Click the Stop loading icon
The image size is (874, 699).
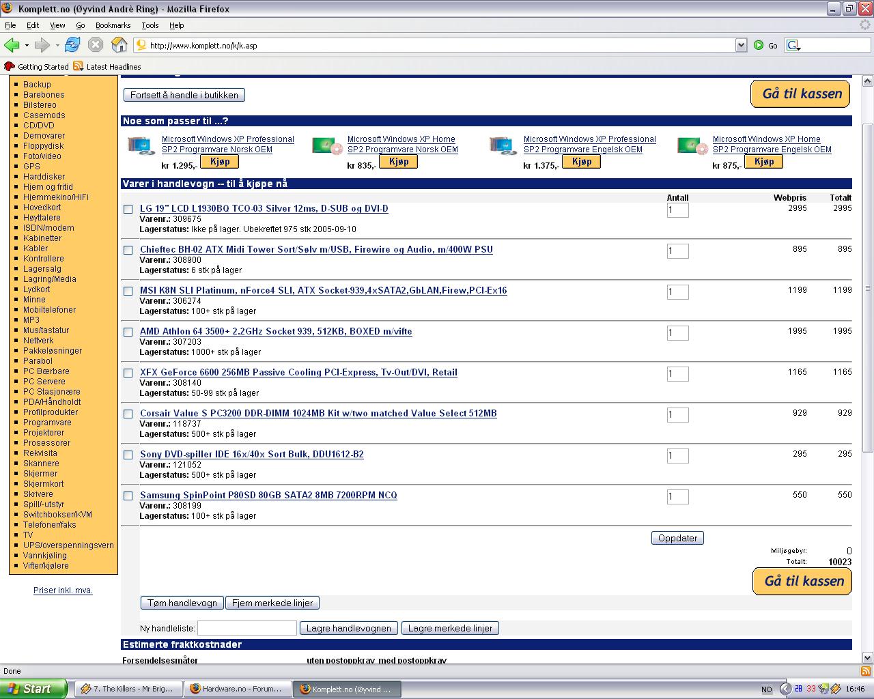coord(96,45)
